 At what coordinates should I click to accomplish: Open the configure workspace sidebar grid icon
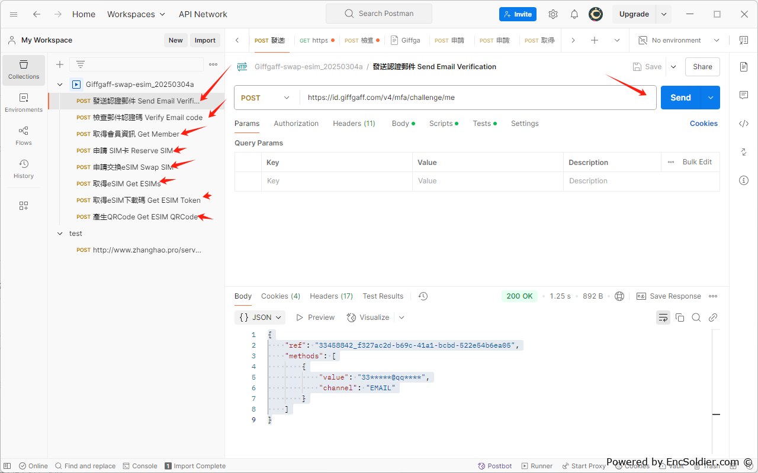[x=24, y=206]
